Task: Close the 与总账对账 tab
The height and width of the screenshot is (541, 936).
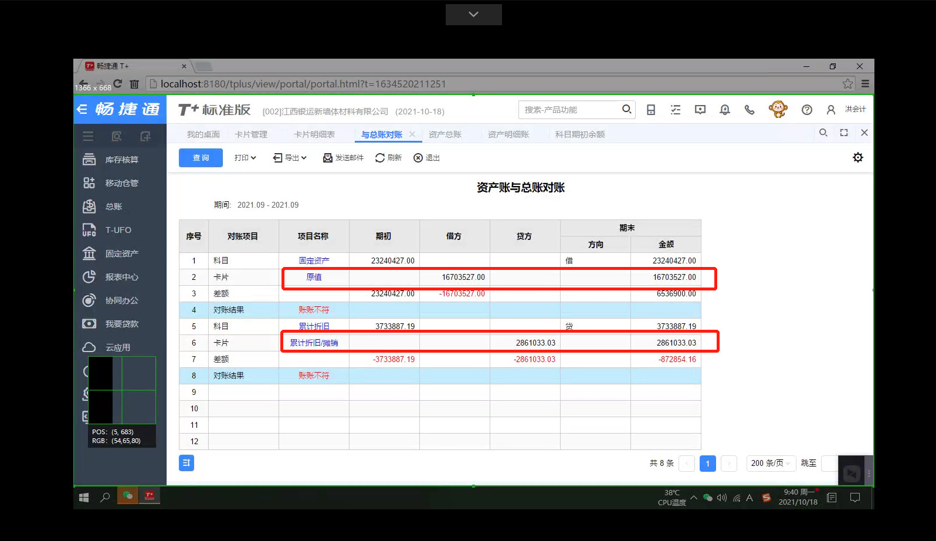Action: (x=412, y=134)
